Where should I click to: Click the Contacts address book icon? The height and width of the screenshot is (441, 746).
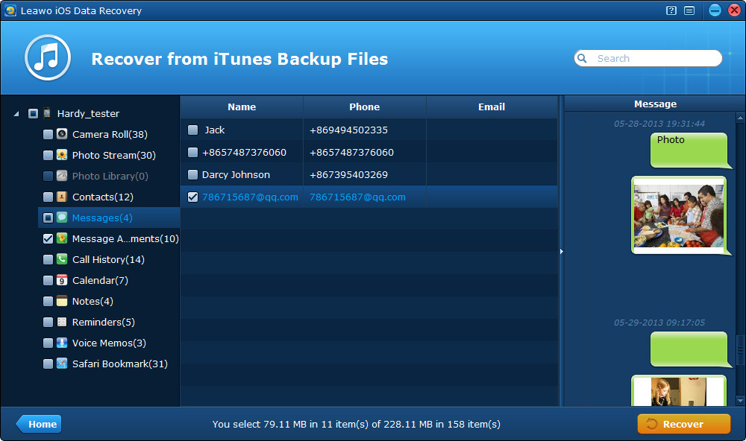(62, 197)
